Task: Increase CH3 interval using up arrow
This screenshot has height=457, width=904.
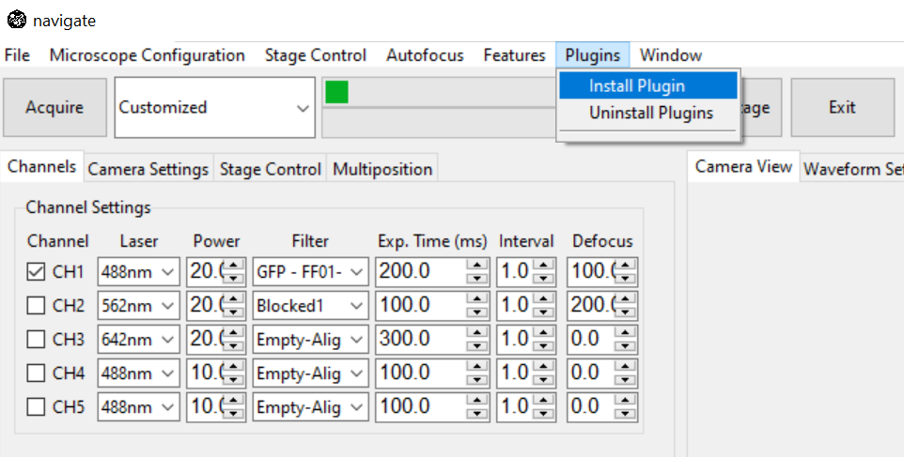Action: tap(542, 333)
